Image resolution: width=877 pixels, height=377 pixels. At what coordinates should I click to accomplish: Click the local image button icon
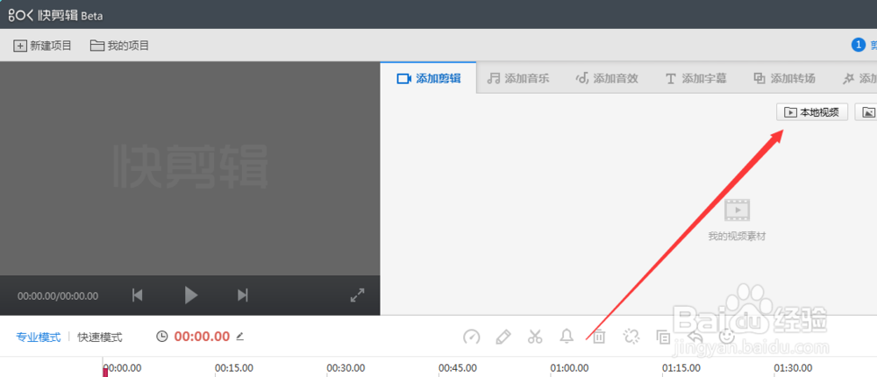[x=867, y=112]
